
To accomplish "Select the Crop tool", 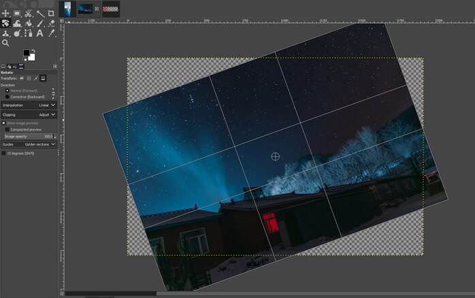I will pyautogui.click(x=51, y=14).
